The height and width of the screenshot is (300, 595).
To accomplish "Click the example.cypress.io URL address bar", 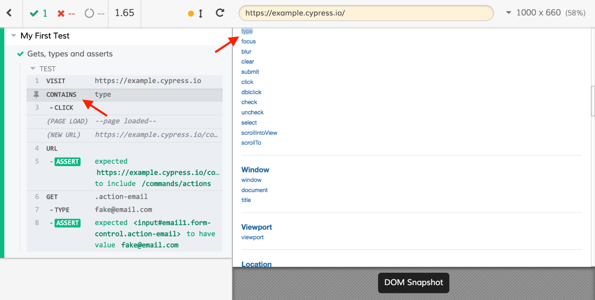I will 366,13.
